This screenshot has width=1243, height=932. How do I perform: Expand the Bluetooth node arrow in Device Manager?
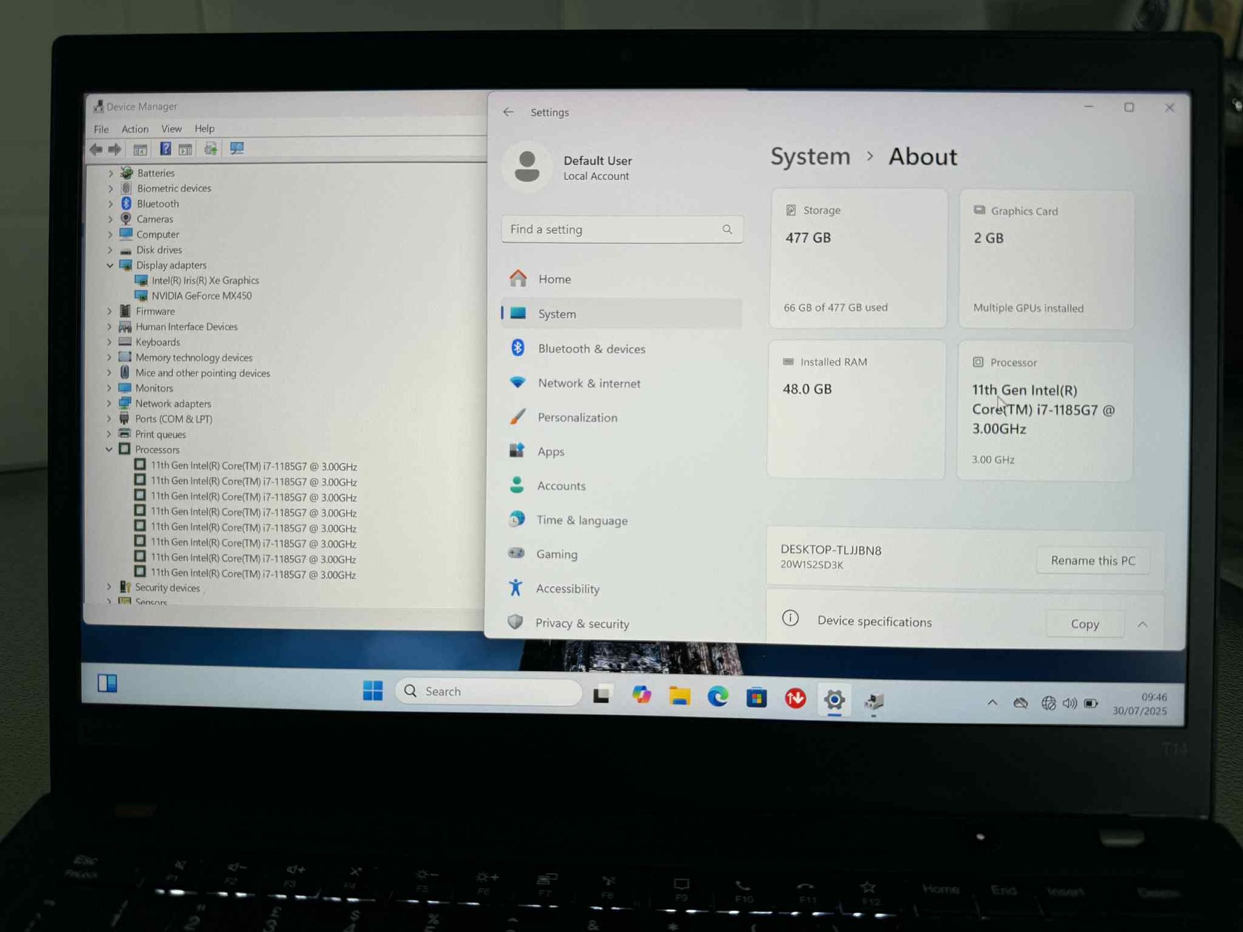point(111,204)
